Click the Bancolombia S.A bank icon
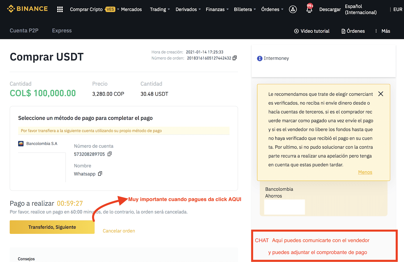 (x=21, y=144)
